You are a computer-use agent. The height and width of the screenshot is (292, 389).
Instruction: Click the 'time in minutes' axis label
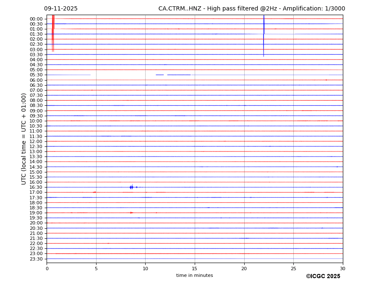click(x=194, y=275)
